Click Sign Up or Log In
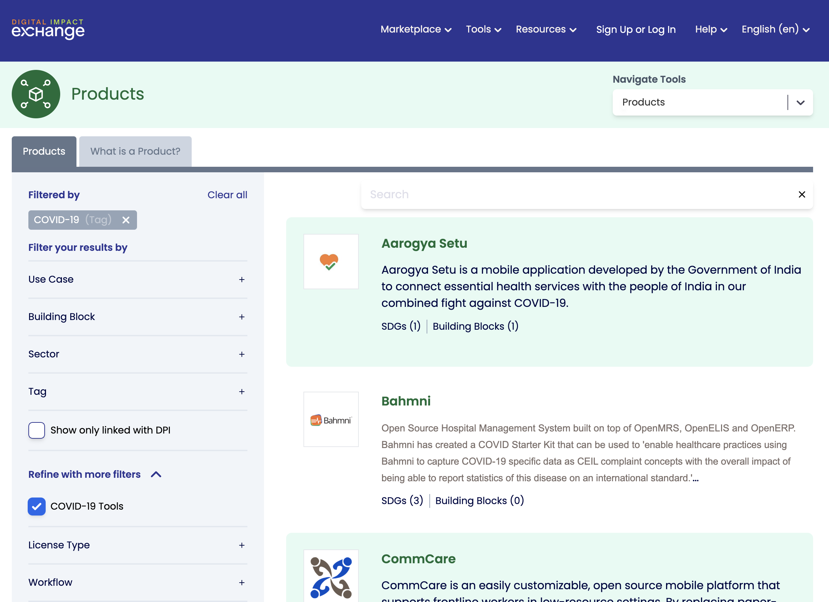This screenshot has width=829, height=602. (636, 29)
